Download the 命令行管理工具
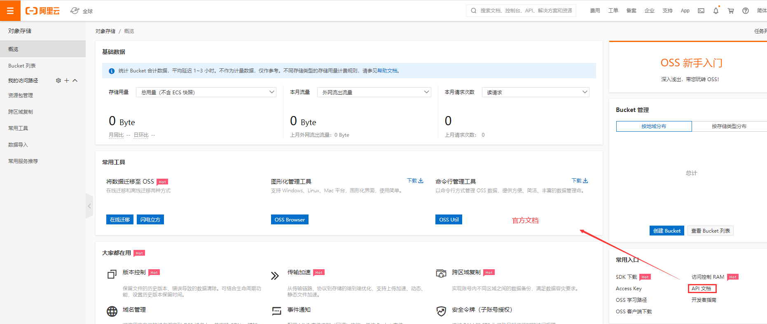767x324 pixels. (x=580, y=181)
